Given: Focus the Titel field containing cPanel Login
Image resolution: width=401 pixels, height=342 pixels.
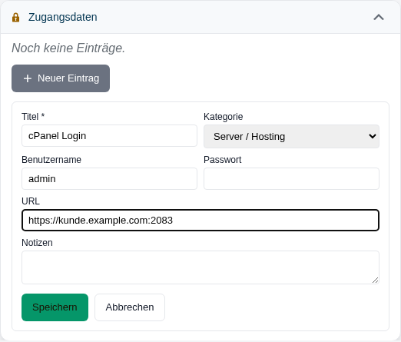Looking at the screenshot, I should click(109, 136).
